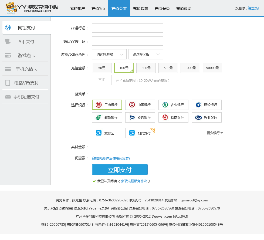The height and width of the screenshot is (240, 264).
Task: Select the 50元 recharge amount
Action: click(x=102, y=68)
